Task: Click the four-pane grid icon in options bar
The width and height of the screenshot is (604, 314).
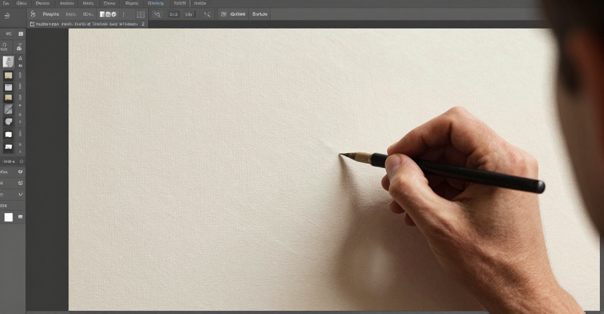Action: tap(140, 15)
